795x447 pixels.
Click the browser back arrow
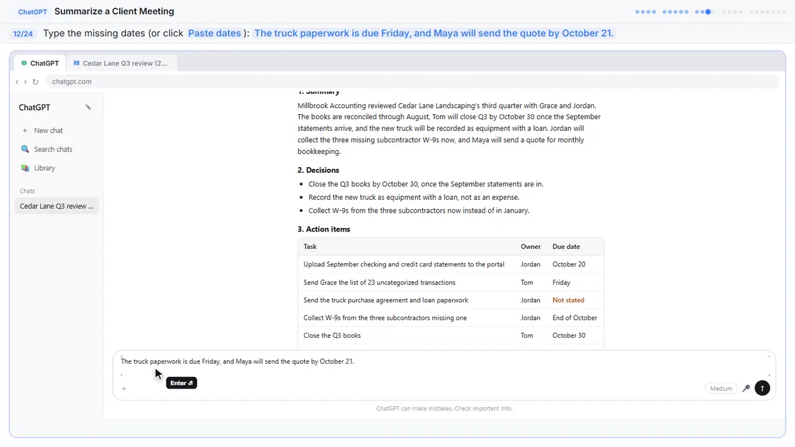17,82
